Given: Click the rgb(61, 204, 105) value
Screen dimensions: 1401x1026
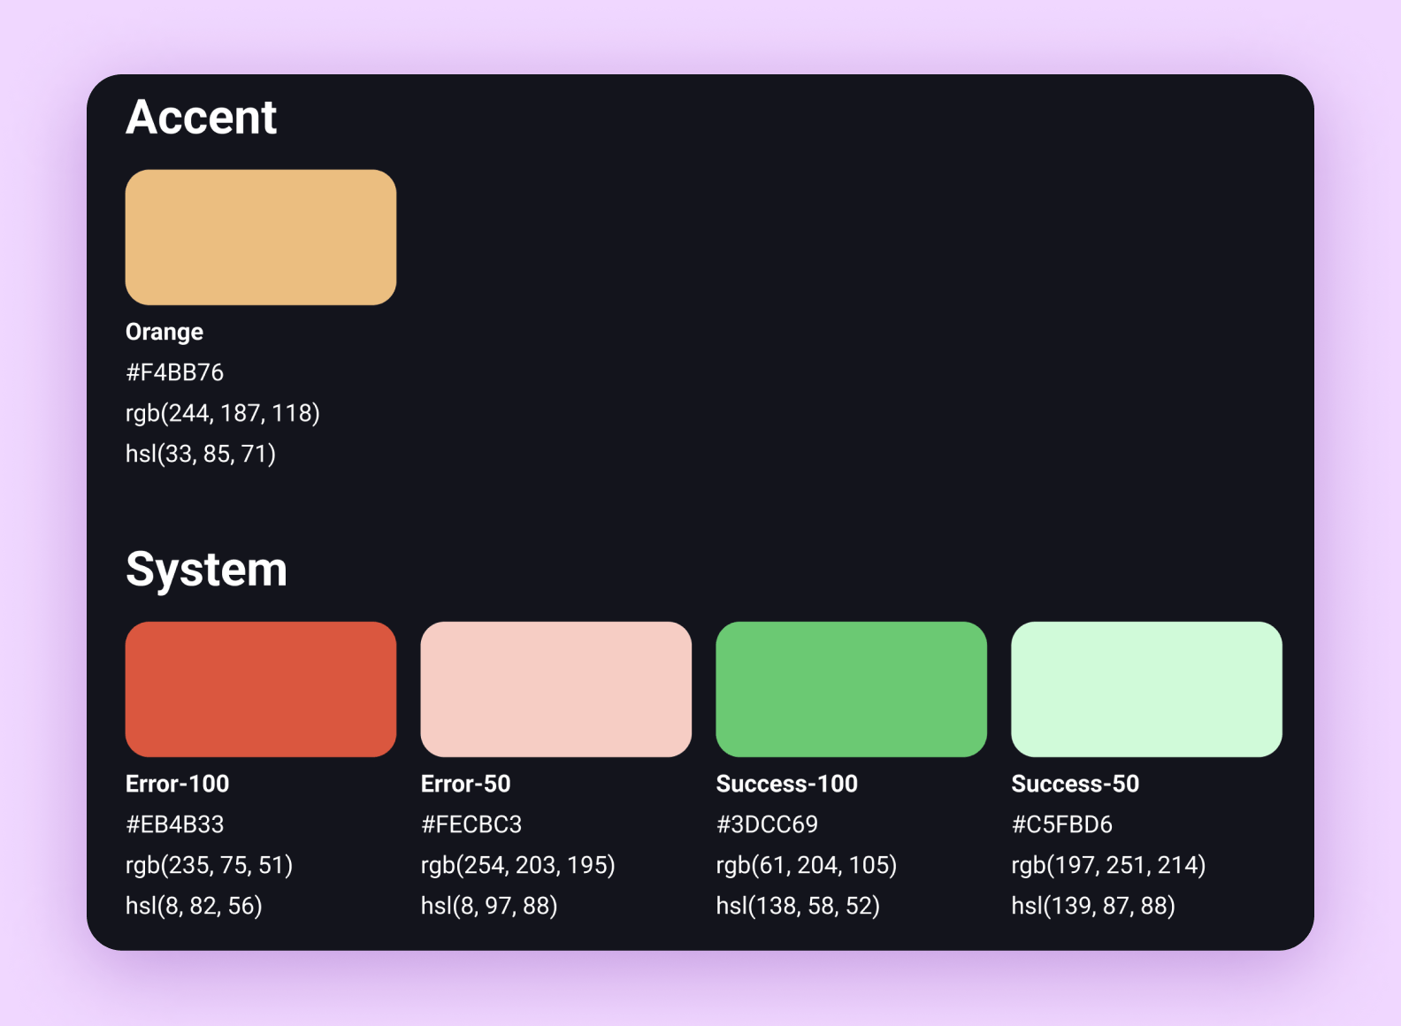Looking at the screenshot, I should pyautogui.click(x=807, y=865).
